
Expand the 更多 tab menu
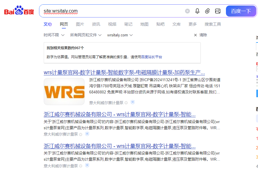pyautogui.click(x=192, y=24)
